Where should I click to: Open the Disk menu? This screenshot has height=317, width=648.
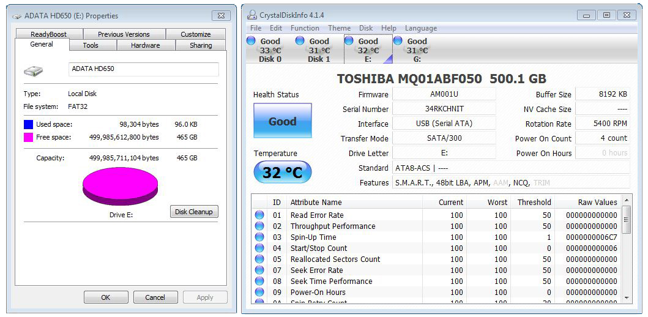pos(366,28)
